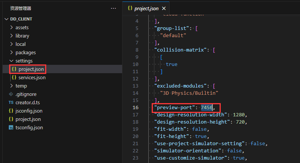Click the TS icon beside creator.d.ts
This screenshot has width=300, height=163.
[x=11, y=103]
